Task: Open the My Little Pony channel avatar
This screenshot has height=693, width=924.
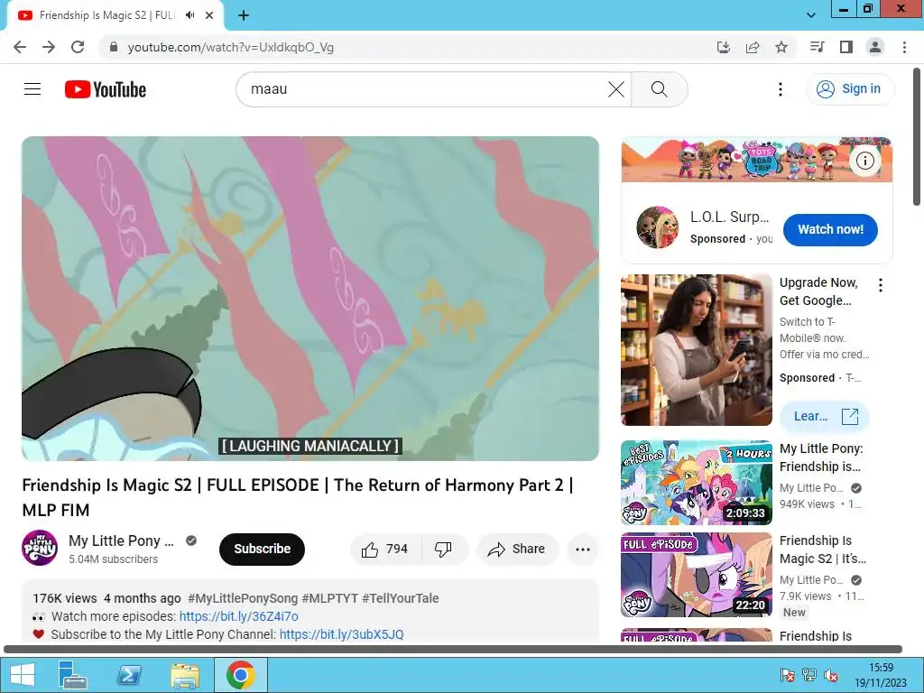Action: click(40, 548)
